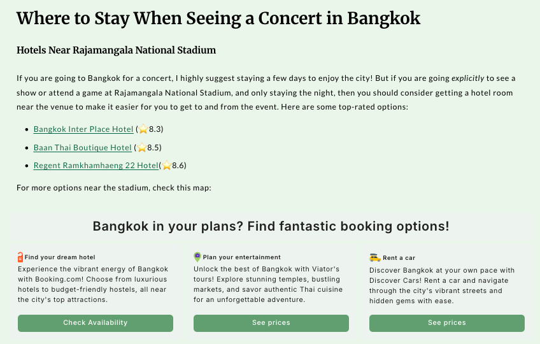Click the hotel door-hanger icon
The height and width of the screenshot is (344, 540).
(20, 257)
